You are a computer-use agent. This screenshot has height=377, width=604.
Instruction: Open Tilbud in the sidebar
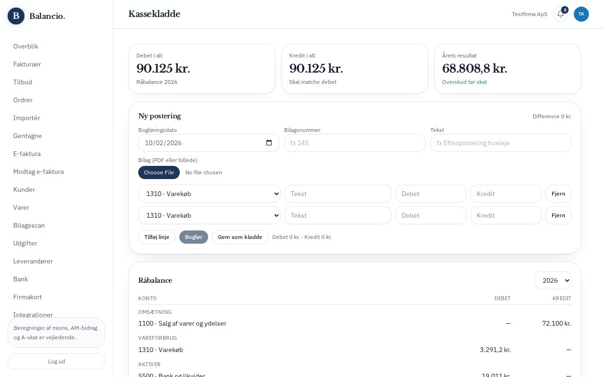pos(57,82)
